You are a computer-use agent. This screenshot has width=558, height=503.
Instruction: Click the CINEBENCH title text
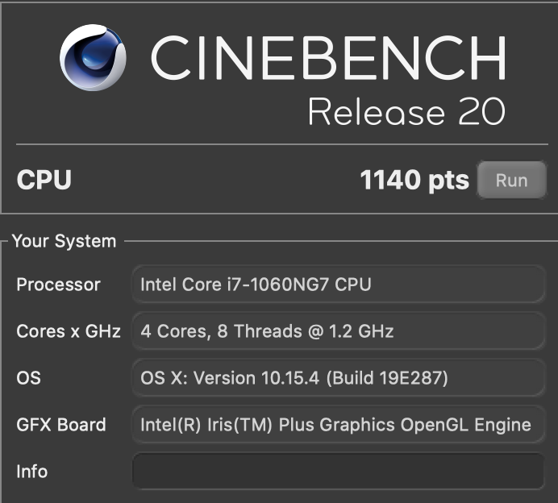pyautogui.click(x=328, y=58)
